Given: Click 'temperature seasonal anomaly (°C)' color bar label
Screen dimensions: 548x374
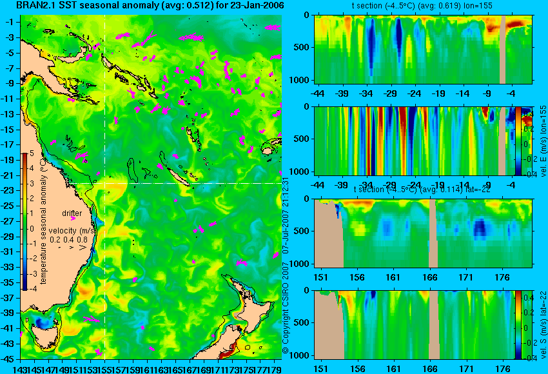Looking at the screenshot, I should pyautogui.click(x=43, y=221).
